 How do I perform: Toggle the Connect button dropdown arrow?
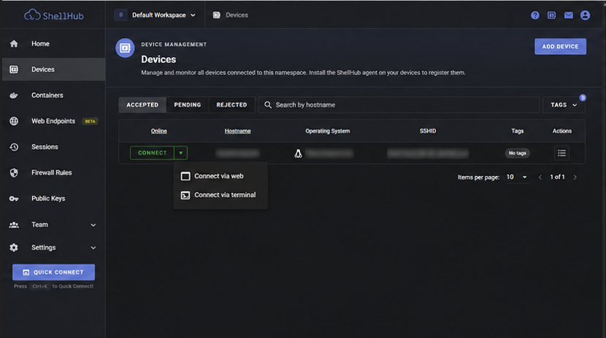click(x=180, y=153)
